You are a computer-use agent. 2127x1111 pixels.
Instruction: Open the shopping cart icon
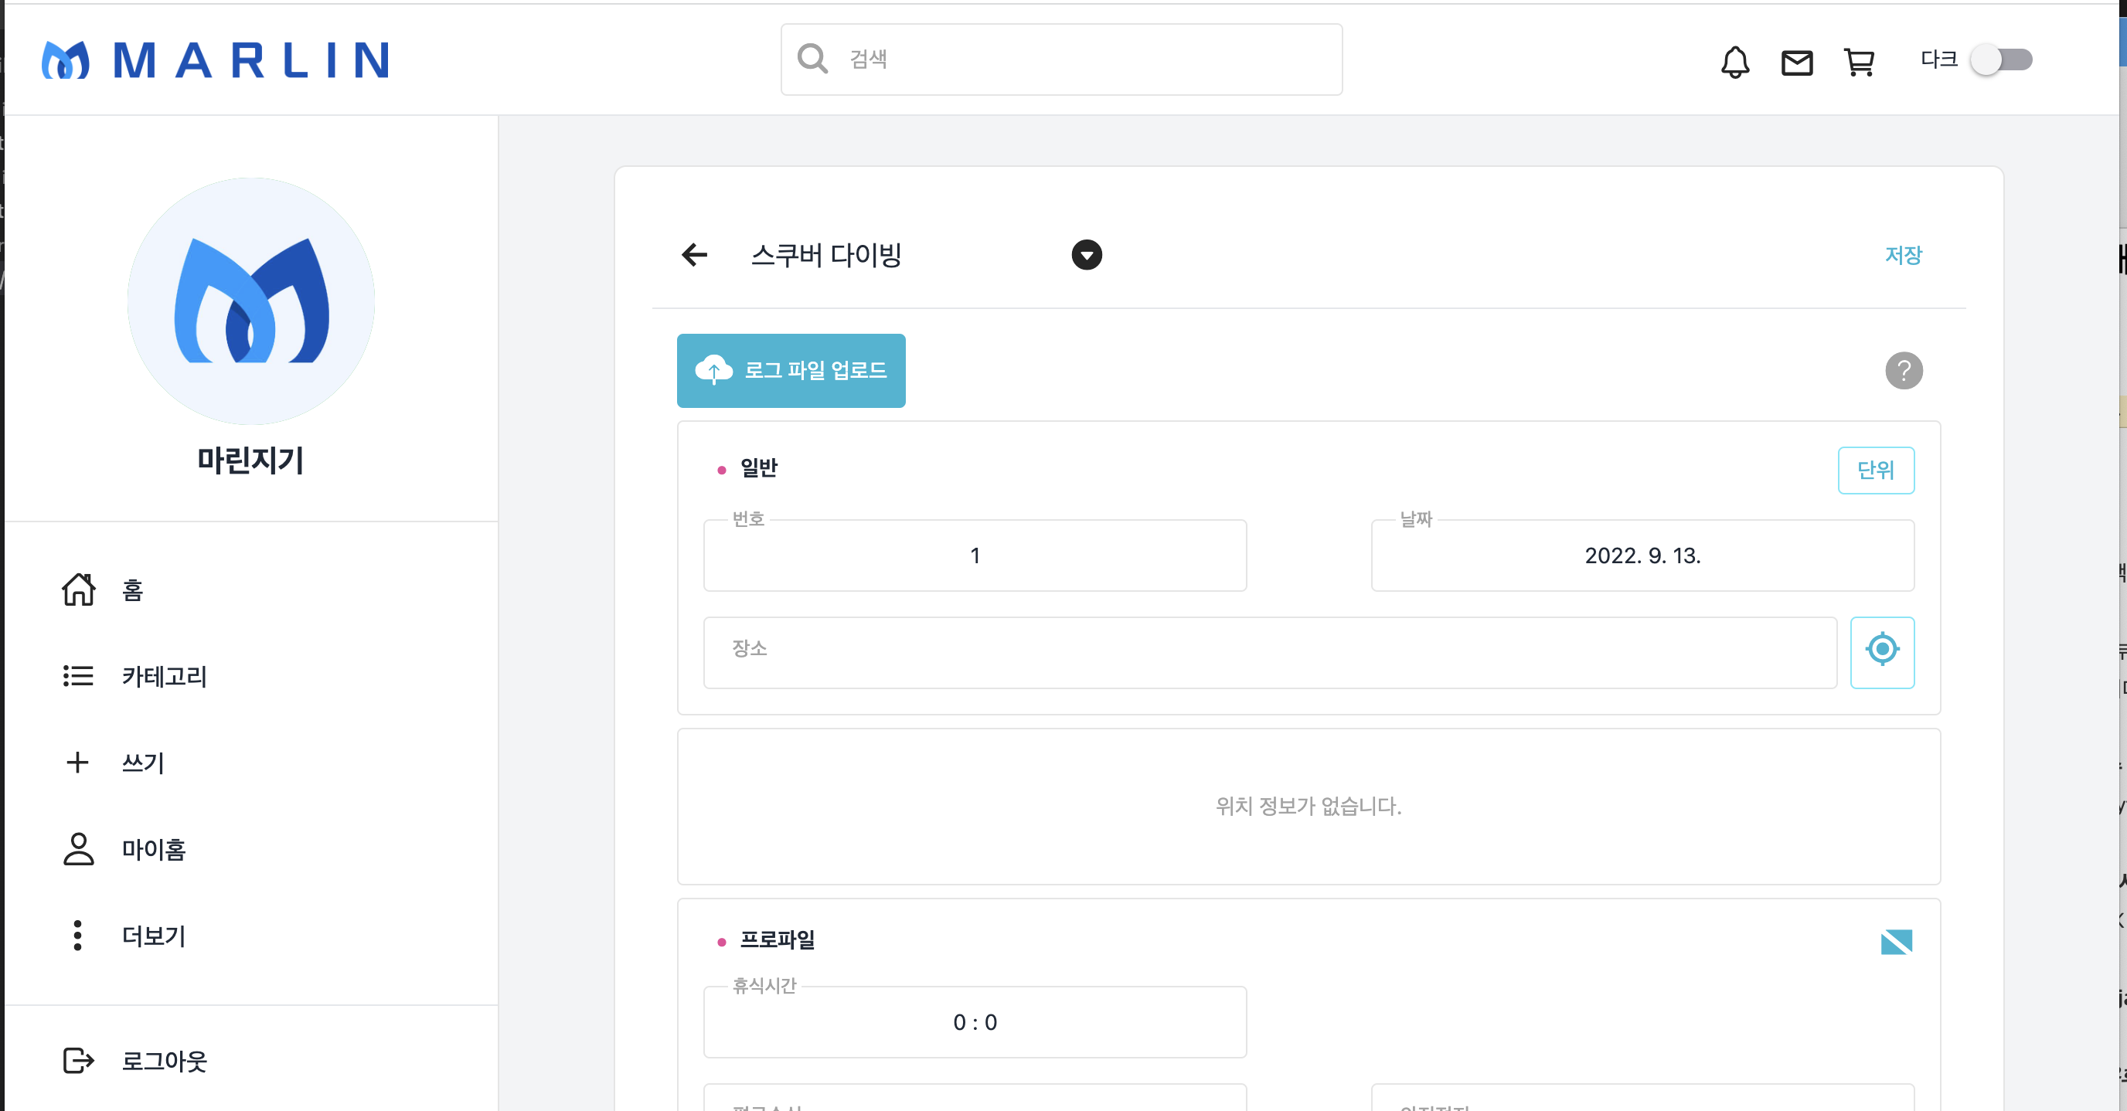tap(1859, 62)
